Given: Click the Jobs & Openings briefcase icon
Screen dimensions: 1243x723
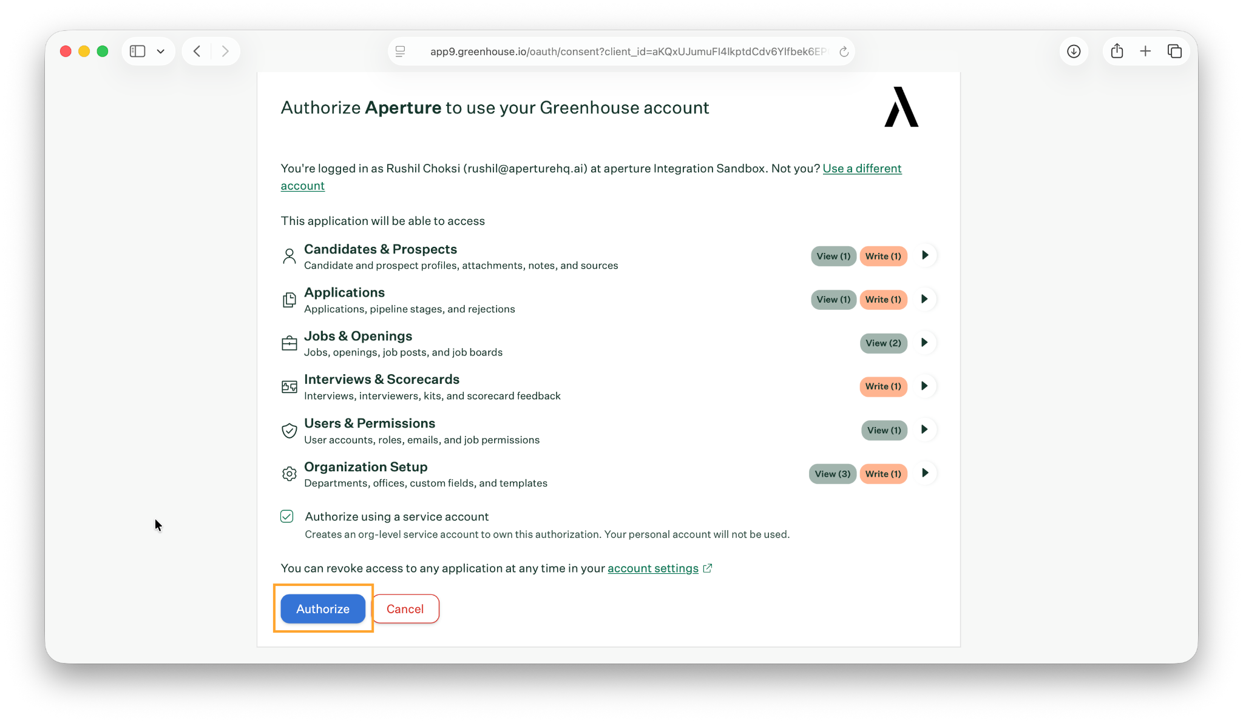Looking at the screenshot, I should coord(290,343).
